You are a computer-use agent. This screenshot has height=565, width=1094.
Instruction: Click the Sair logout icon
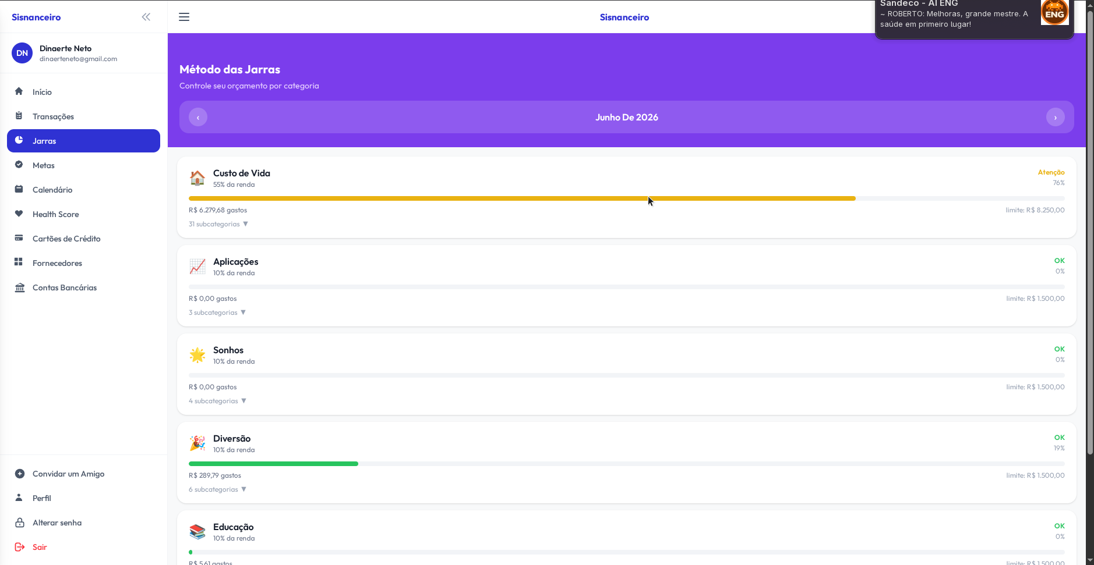20,547
